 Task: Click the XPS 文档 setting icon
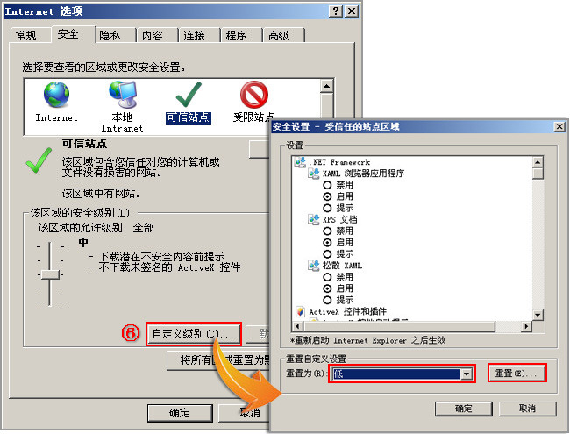point(314,219)
